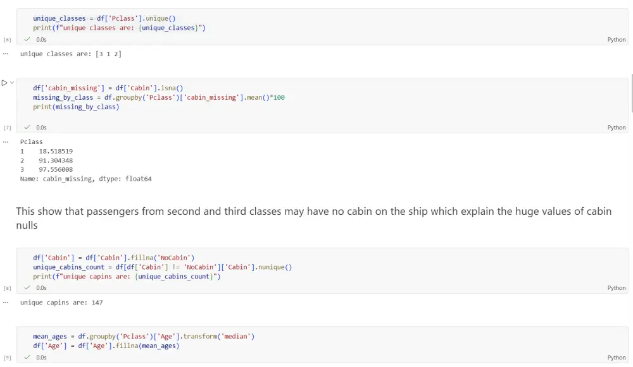Click output value 18.518519
633x367 pixels.
click(56, 151)
